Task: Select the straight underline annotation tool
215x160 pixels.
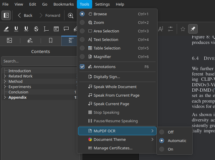Action: (16, 29)
